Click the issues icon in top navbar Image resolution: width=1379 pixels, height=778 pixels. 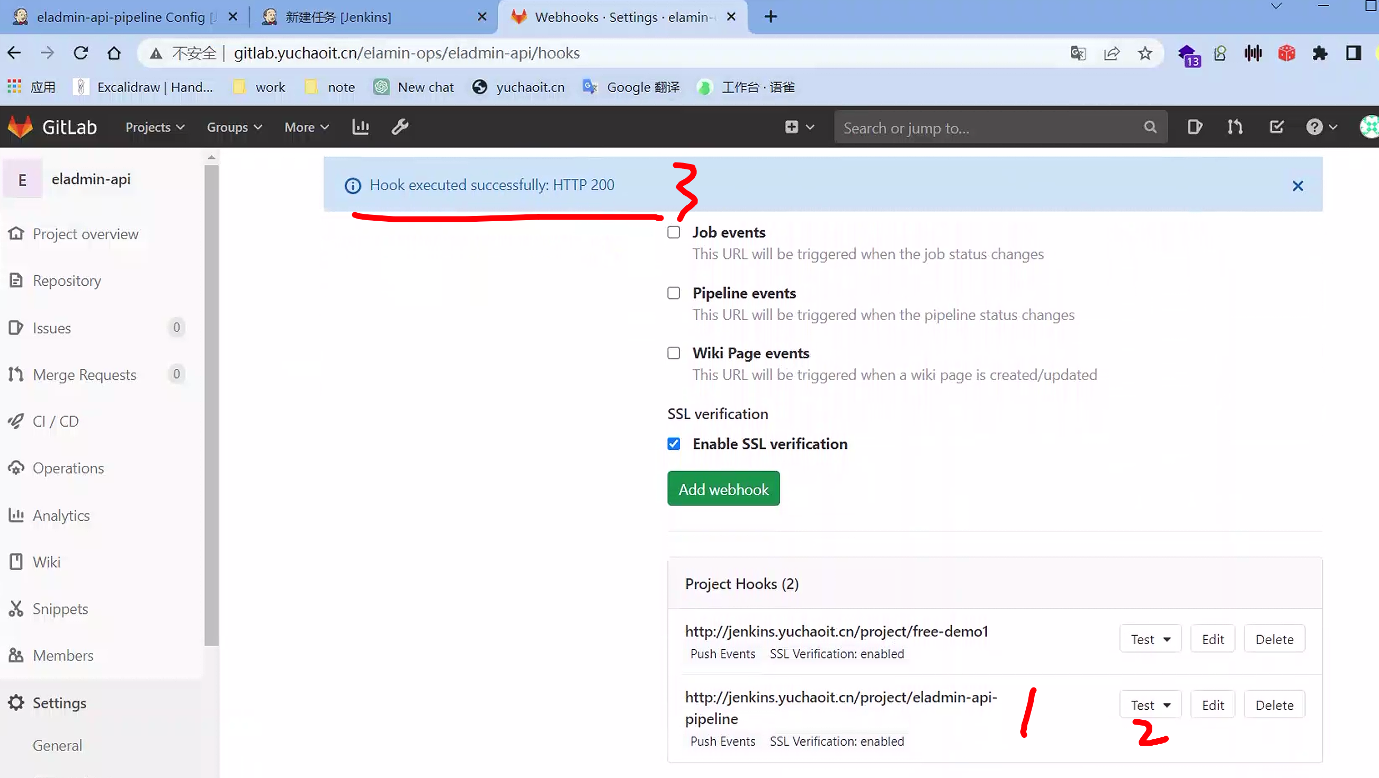pyautogui.click(x=1194, y=127)
